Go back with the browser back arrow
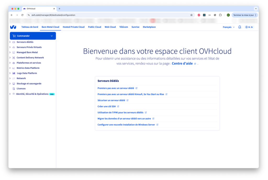Image resolution: width=268 pixels, height=180 pixels. point(12,15)
